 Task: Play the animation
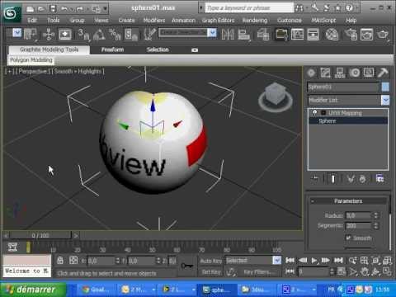314,260
